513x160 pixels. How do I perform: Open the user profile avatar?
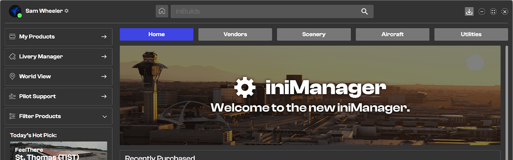point(15,11)
